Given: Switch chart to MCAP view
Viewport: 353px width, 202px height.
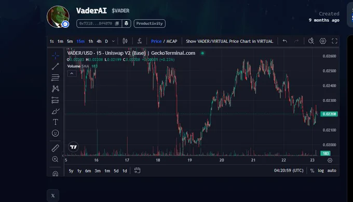Looking at the screenshot, I should 172,41.
